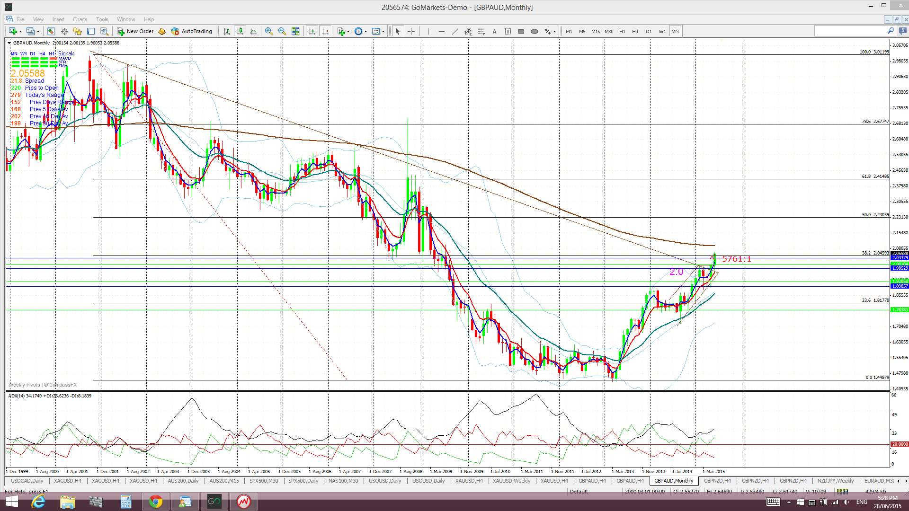Select the Crosshair tool
Screen dimensions: 909x511
pyautogui.click(x=411, y=31)
